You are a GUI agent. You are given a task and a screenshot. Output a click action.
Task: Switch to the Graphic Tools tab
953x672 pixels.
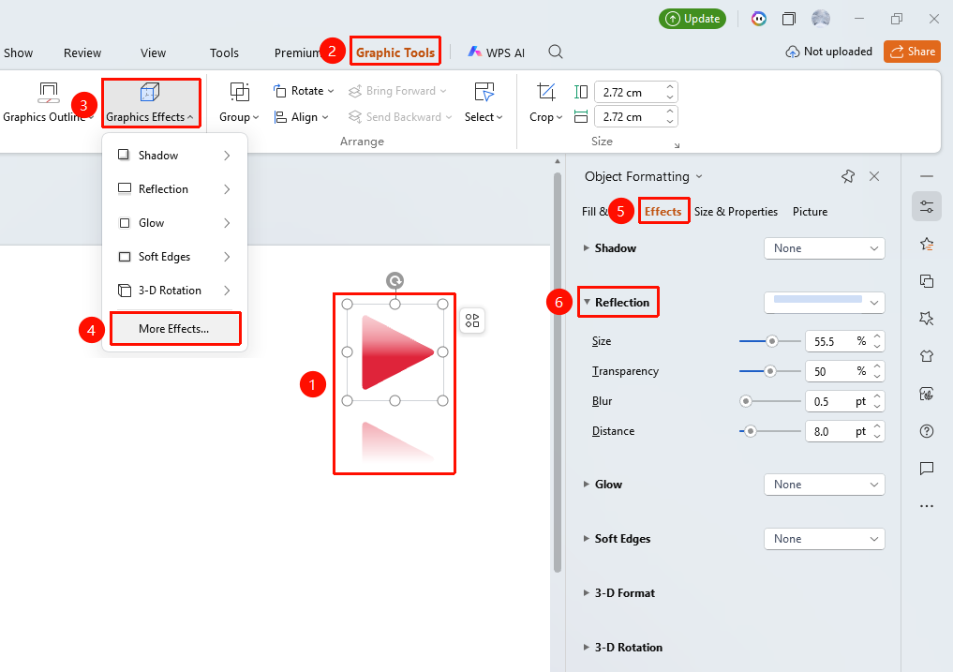(395, 52)
